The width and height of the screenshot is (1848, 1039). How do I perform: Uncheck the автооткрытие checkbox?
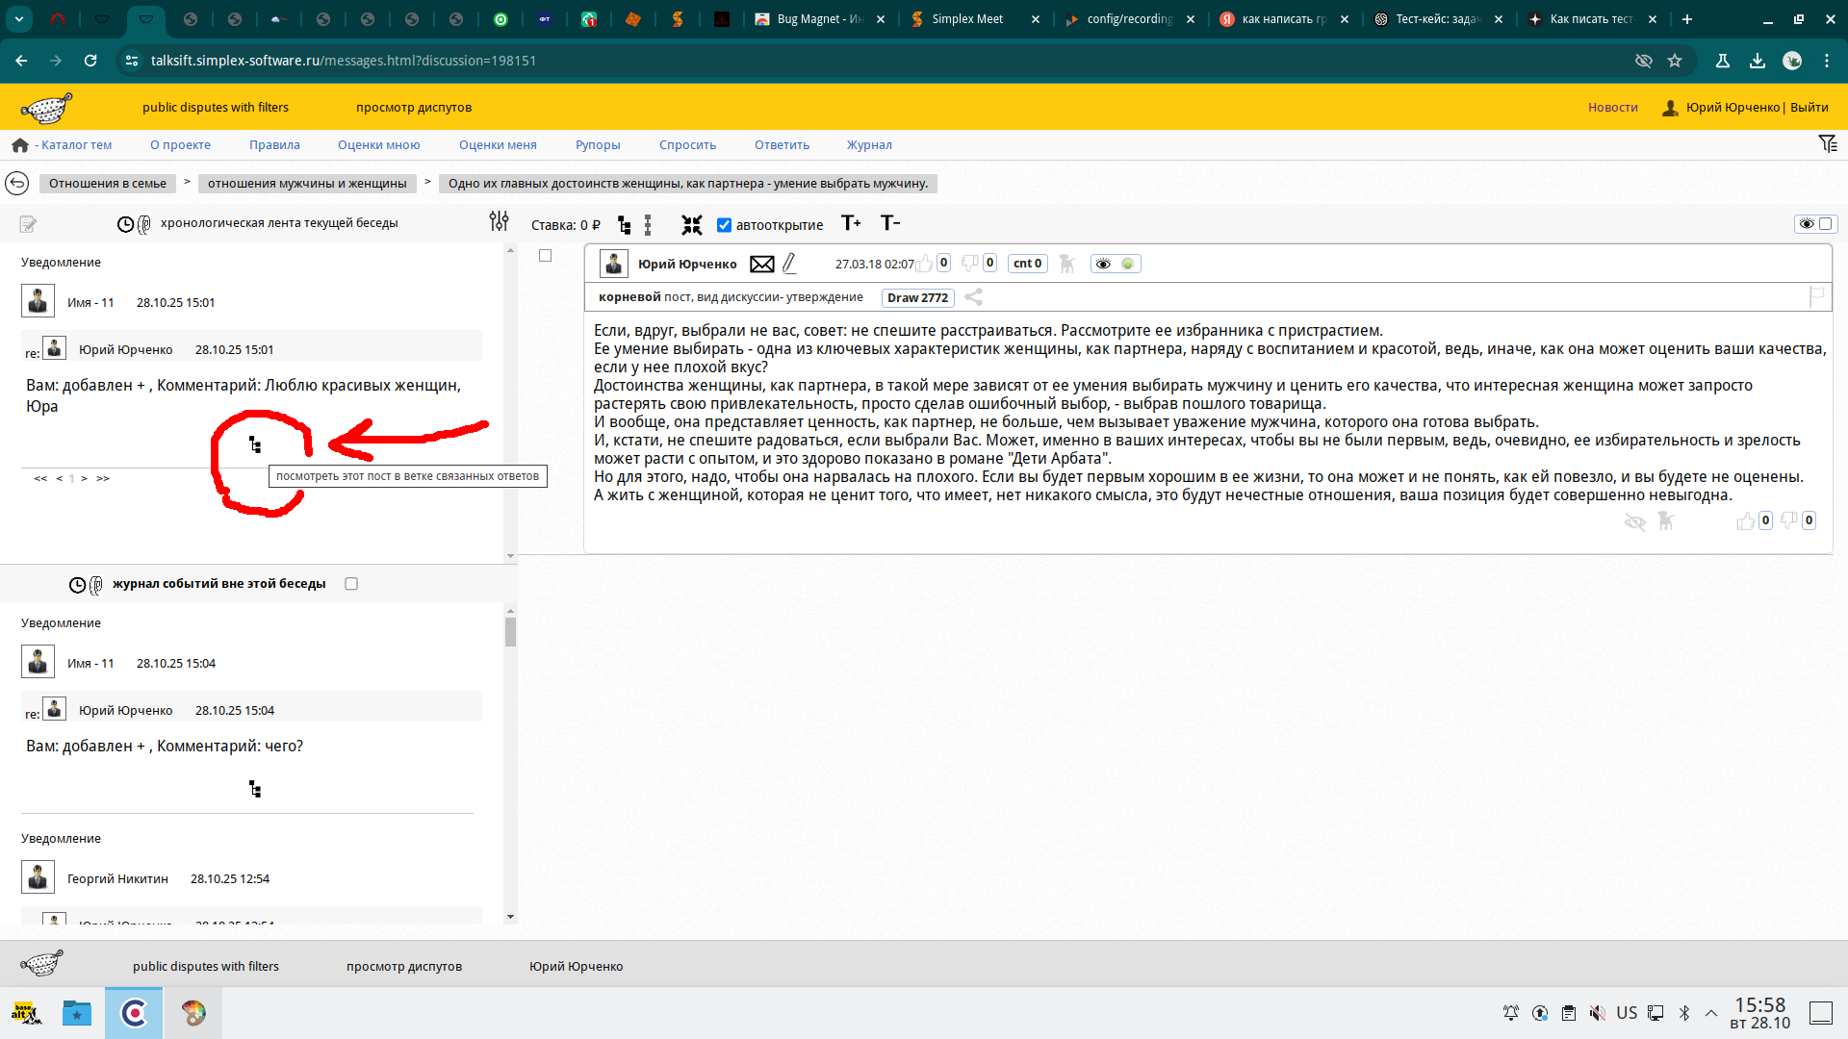[x=724, y=225]
